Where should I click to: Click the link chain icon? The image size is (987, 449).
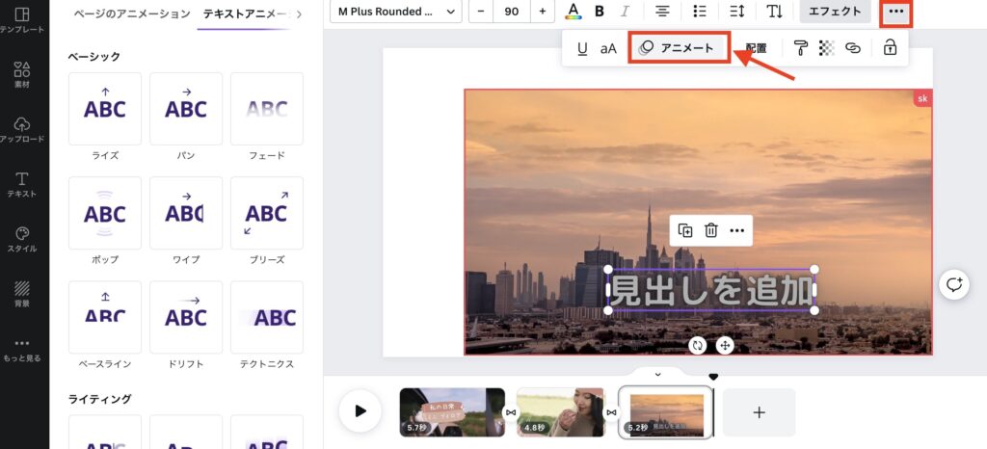853,48
